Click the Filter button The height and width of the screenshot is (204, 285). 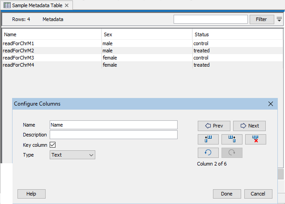pyautogui.click(x=261, y=19)
